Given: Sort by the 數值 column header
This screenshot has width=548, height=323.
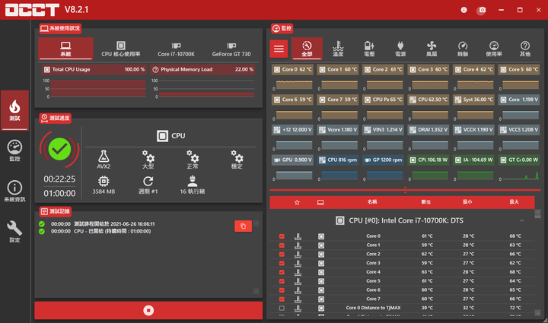Looking at the screenshot, I should [426, 202].
